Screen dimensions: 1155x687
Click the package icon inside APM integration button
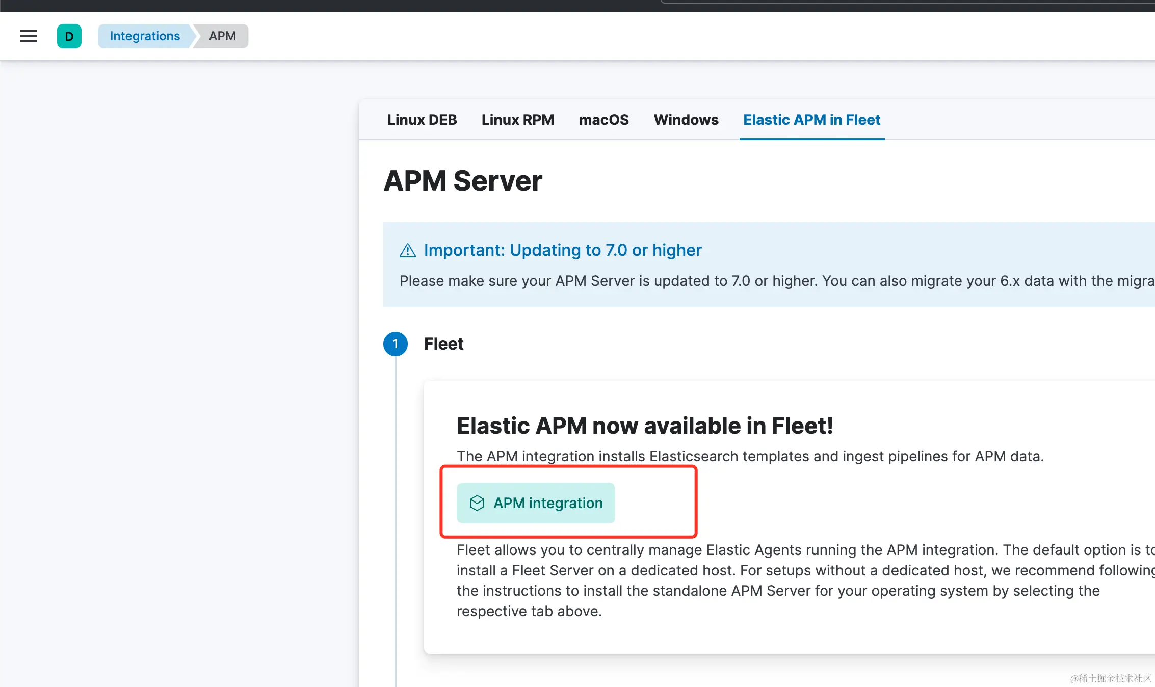pos(477,503)
